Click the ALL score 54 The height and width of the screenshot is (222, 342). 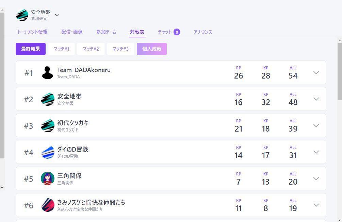(293, 76)
